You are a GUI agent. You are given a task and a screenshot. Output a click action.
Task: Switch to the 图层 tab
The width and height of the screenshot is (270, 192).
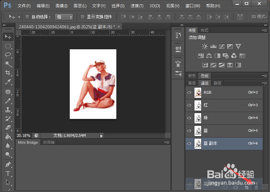coord(192,83)
